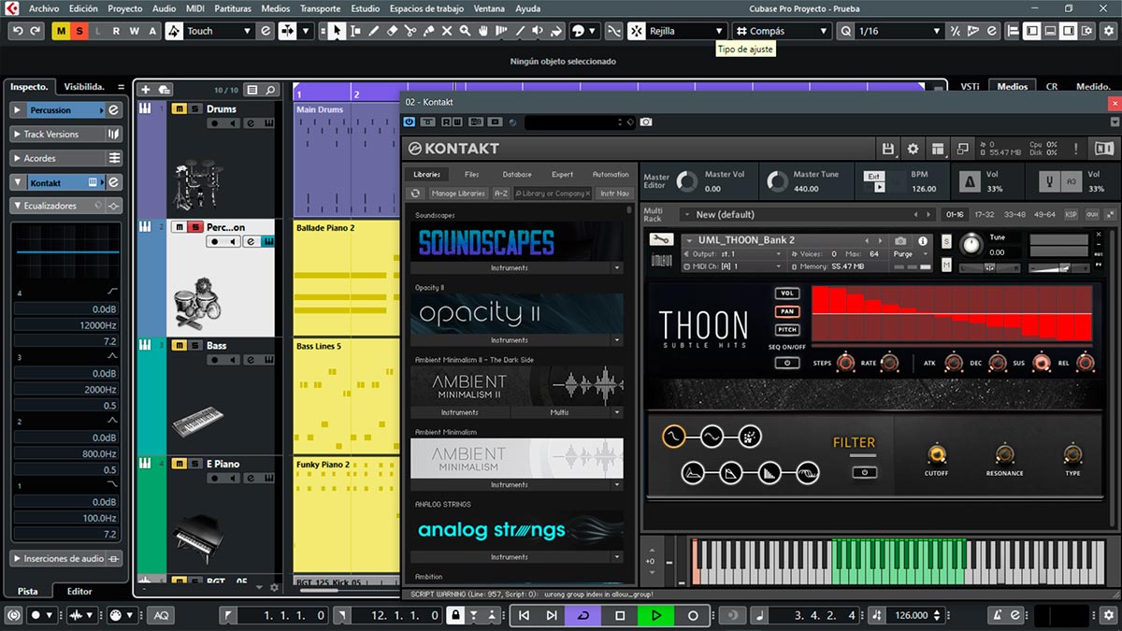Click the Add Track plus icon
The height and width of the screenshot is (631, 1122).
145,90
